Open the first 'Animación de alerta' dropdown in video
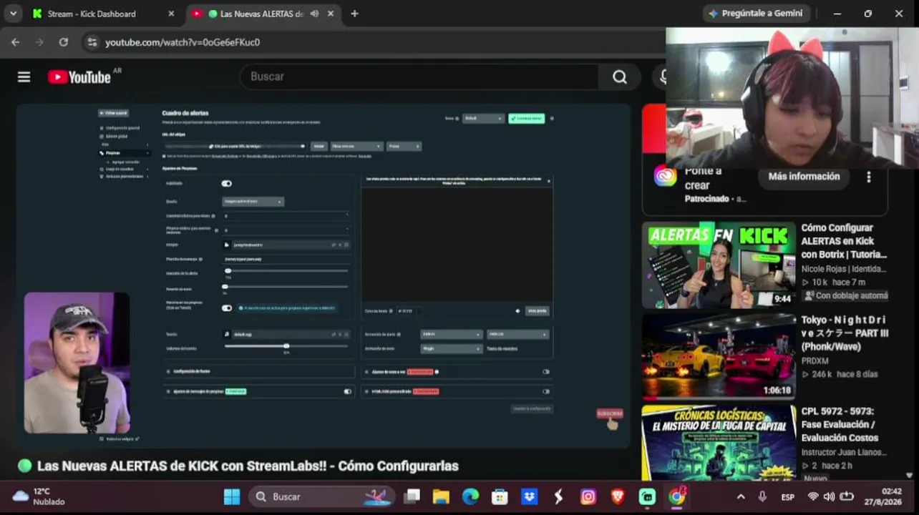The image size is (919, 515). point(452,334)
